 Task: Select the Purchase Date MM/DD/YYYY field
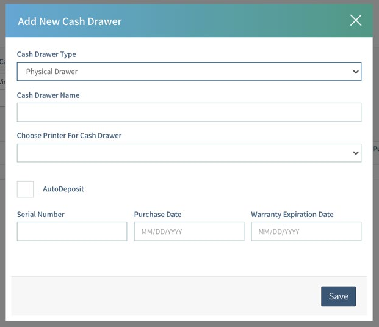coord(189,232)
